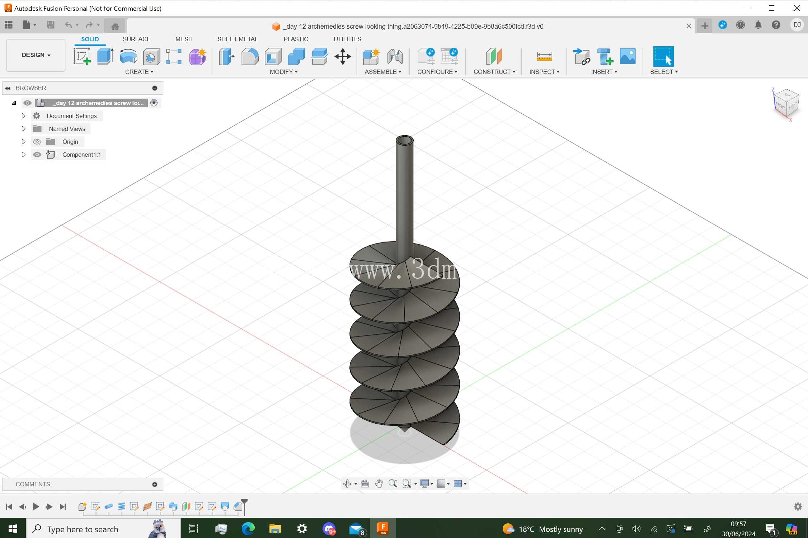This screenshot has height=538, width=808.
Task: Open Fusion from the Windows taskbar
Action: pos(383,528)
